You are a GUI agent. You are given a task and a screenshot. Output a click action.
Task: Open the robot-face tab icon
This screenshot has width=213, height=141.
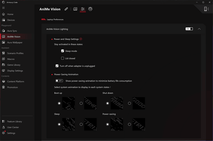click(90, 9)
